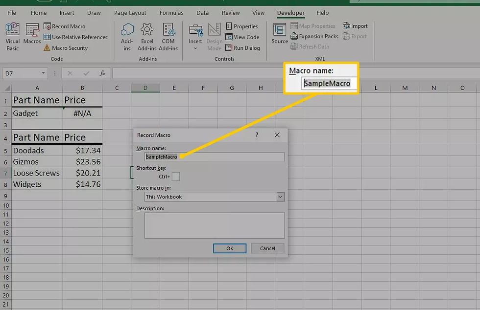Select column B header
480x310 pixels.
[x=82, y=88]
